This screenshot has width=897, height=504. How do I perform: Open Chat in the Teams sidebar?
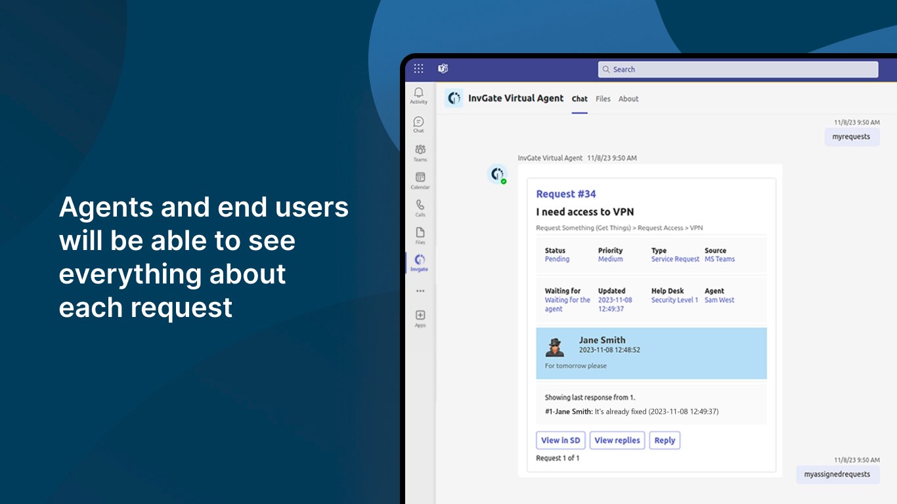(419, 125)
